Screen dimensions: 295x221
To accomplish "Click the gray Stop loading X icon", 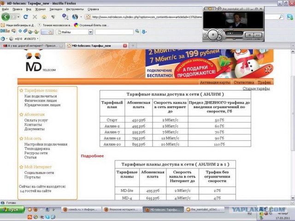I will click(35, 17).
